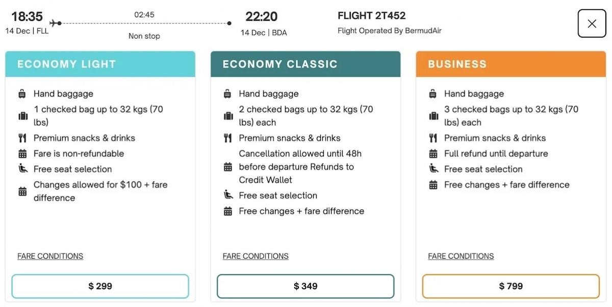Viewport: 612px width, 307px height.
Task: Click the 3 checked bags suitcase icon
Action: coord(433,116)
